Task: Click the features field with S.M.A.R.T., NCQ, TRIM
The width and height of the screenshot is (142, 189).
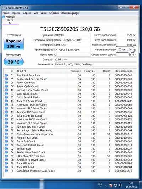Action: click(x=95, y=64)
